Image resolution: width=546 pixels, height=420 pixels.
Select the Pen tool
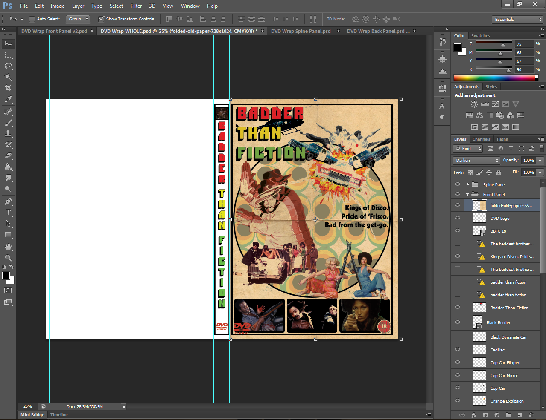pyautogui.click(x=8, y=201)
